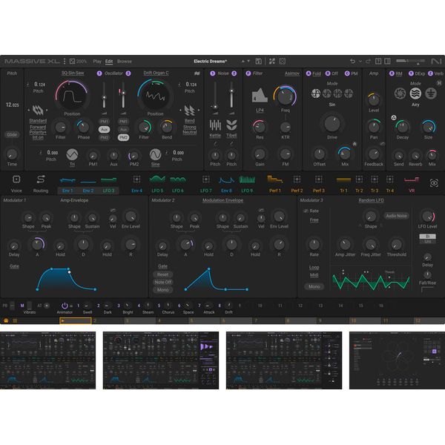Open the Drift Organ C wavetable dropdown
The image size is (445, 445).
tap(156, 73)
